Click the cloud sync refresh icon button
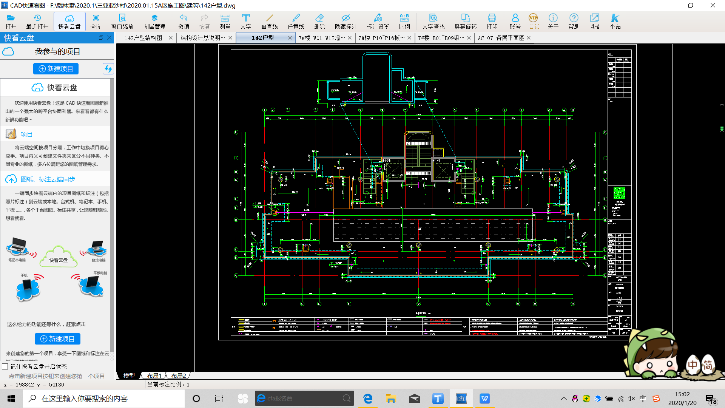This screenshot has width=725, height=408. point(108,69)
